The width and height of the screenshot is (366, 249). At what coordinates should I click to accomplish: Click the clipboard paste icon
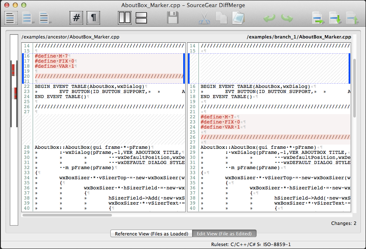(x=238, y=18)
